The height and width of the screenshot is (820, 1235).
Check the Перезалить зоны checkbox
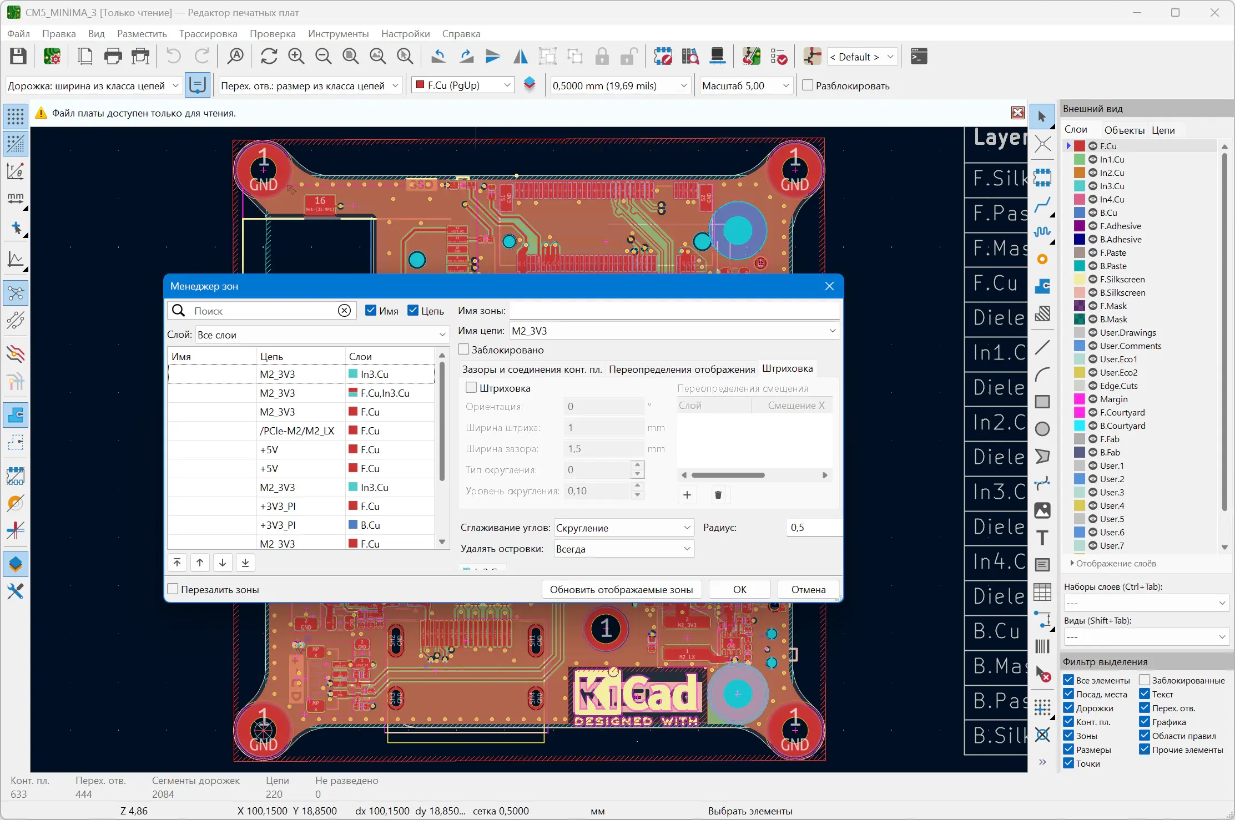[x=173, y=589]
